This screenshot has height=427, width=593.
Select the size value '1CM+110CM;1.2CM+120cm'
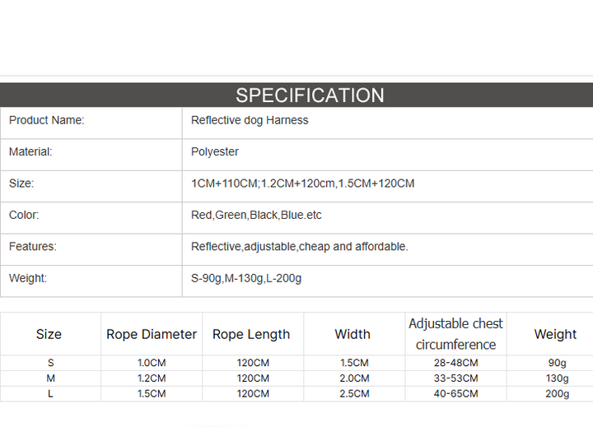(263, 183)
